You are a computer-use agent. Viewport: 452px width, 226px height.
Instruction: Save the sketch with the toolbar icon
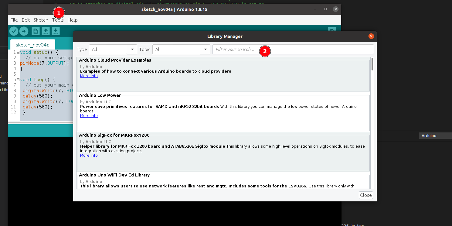click(56, 31)
